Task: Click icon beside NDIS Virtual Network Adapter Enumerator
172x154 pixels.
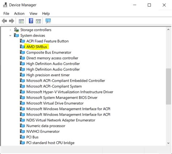Action: [x=22, y=120]
